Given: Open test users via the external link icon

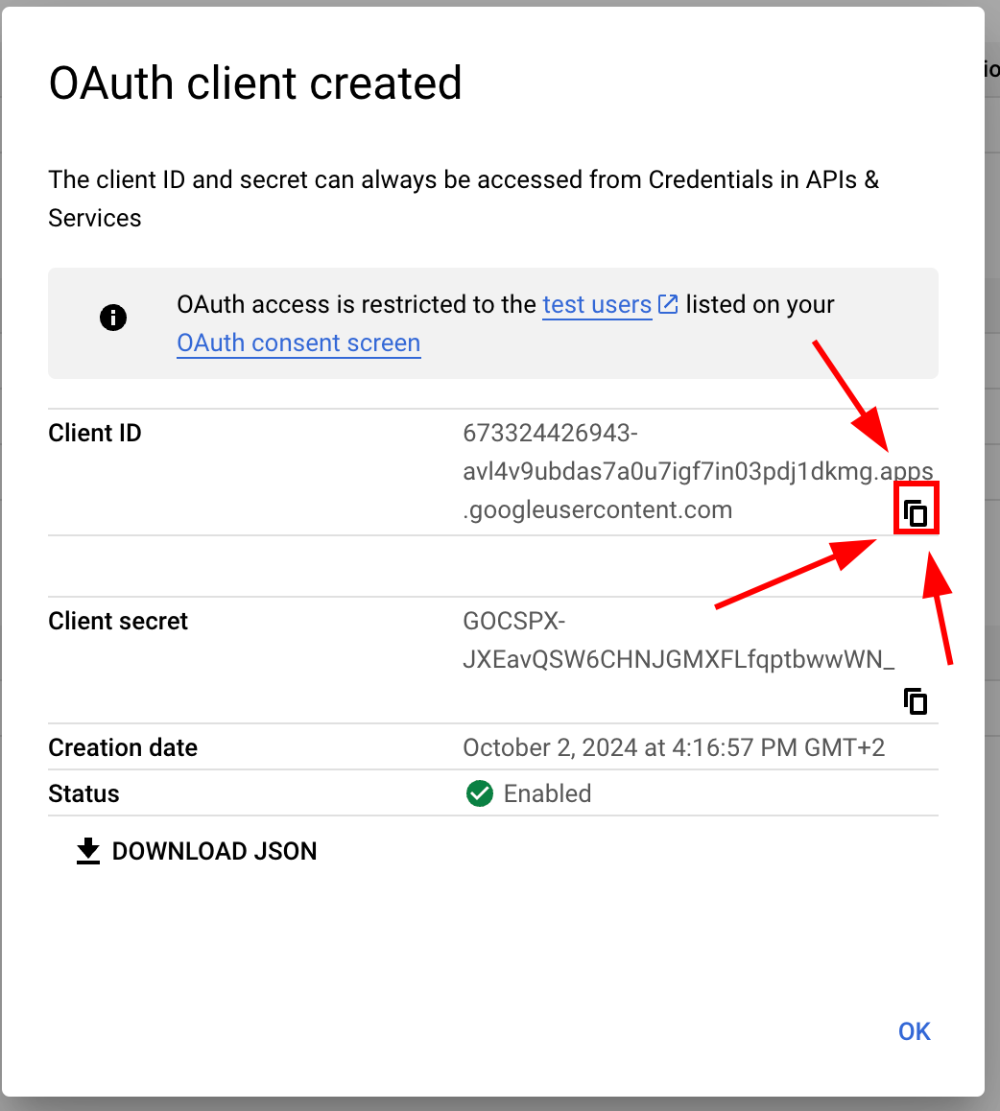Looking at the screenshot, I should pyautogui.click(x=667, y=304).
